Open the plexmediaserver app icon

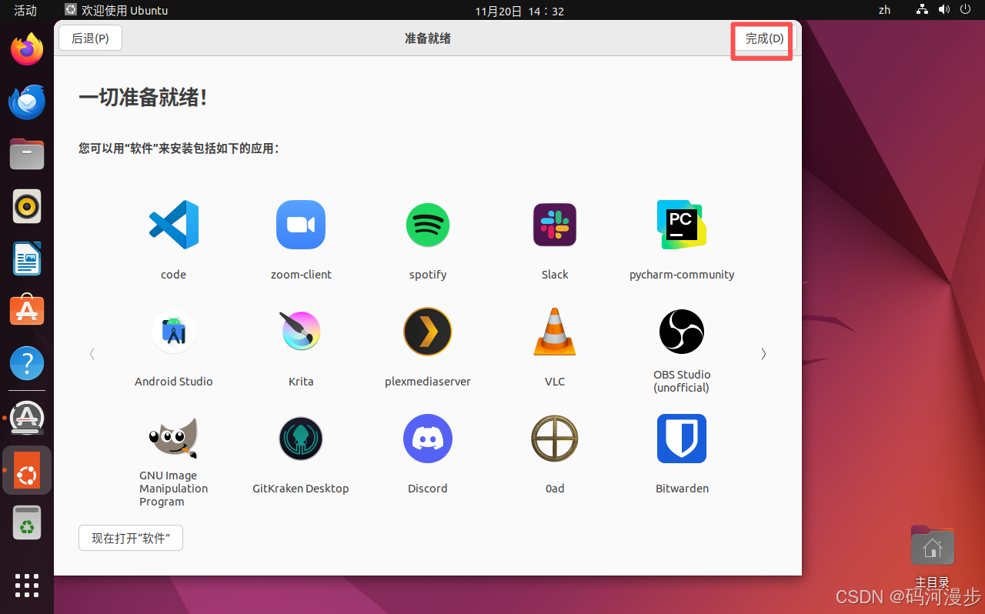[x=428, y=332]
